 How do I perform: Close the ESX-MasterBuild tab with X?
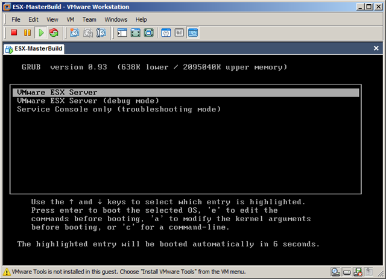point(376,48)
